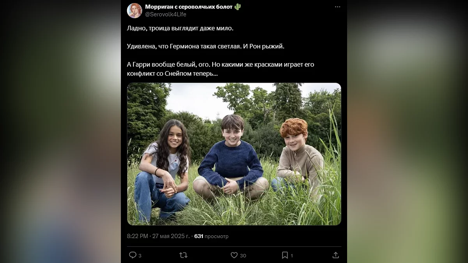Open the author's profile avatar

point(135,11)
